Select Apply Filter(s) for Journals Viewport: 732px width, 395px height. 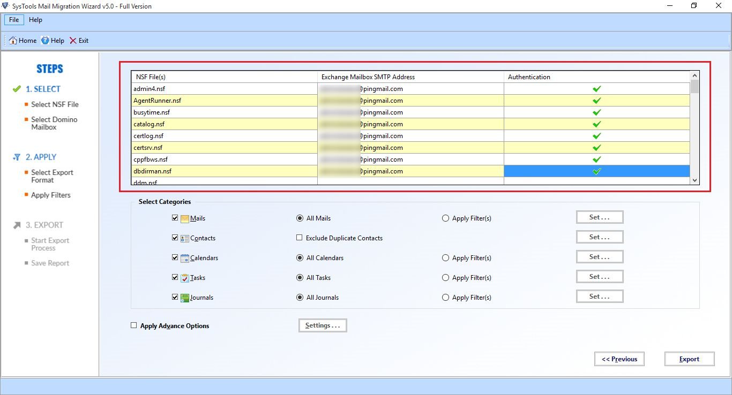[x=445, y=298]
